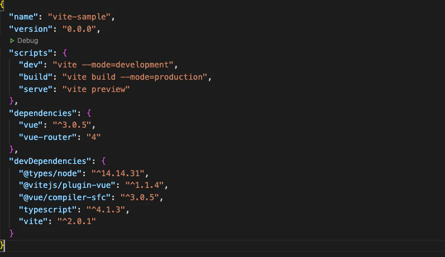Click the "vite preview" value

96,89
